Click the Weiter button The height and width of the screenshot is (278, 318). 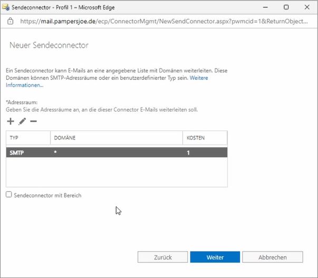point(215,257)
